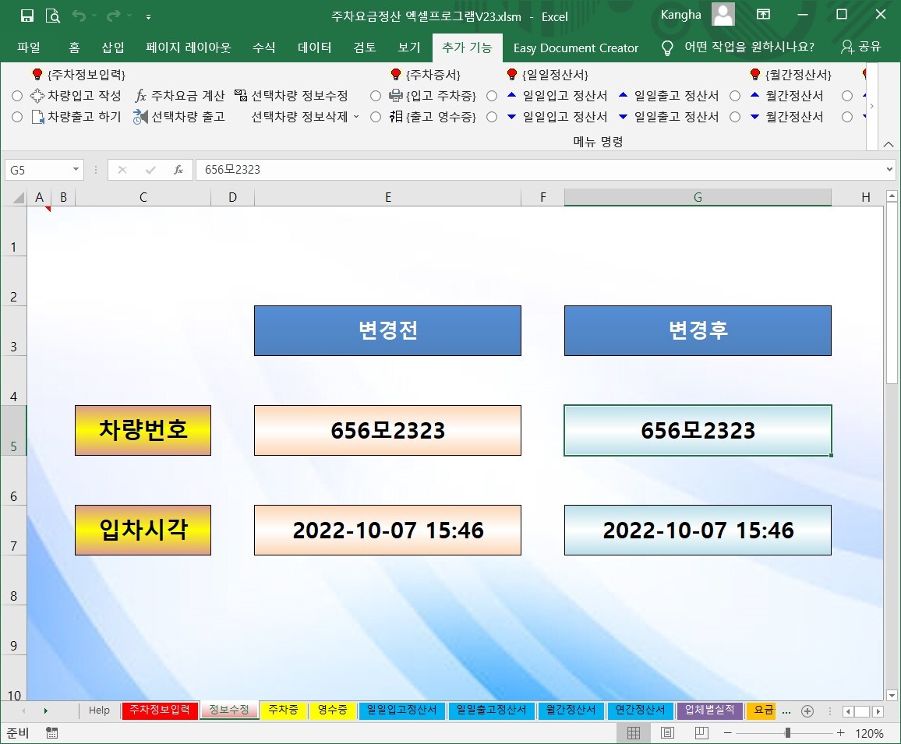
Task: Click formula bar containing 656모2323
Action: click(x=539, y=170)
